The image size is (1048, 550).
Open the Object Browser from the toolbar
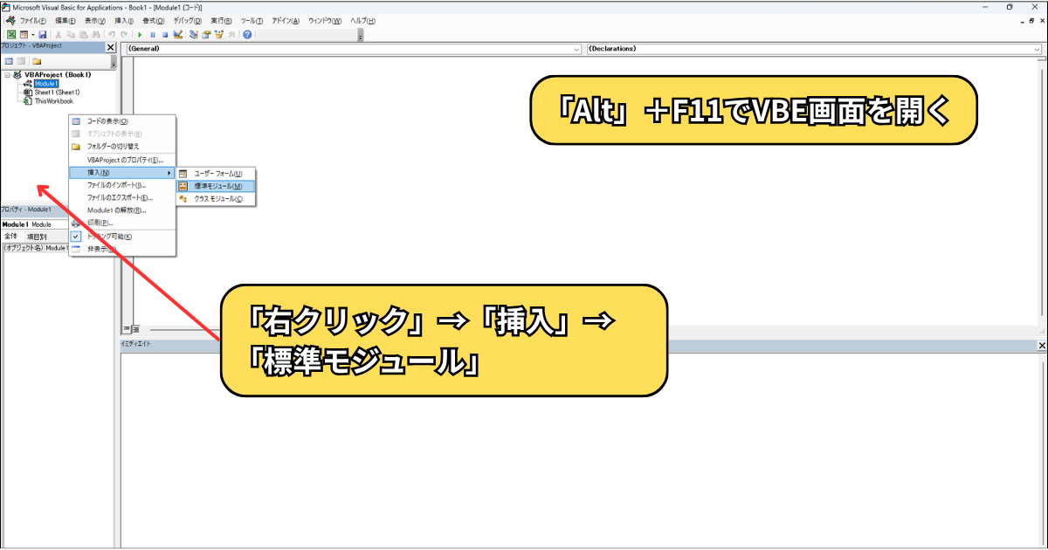tap(219, 35)
